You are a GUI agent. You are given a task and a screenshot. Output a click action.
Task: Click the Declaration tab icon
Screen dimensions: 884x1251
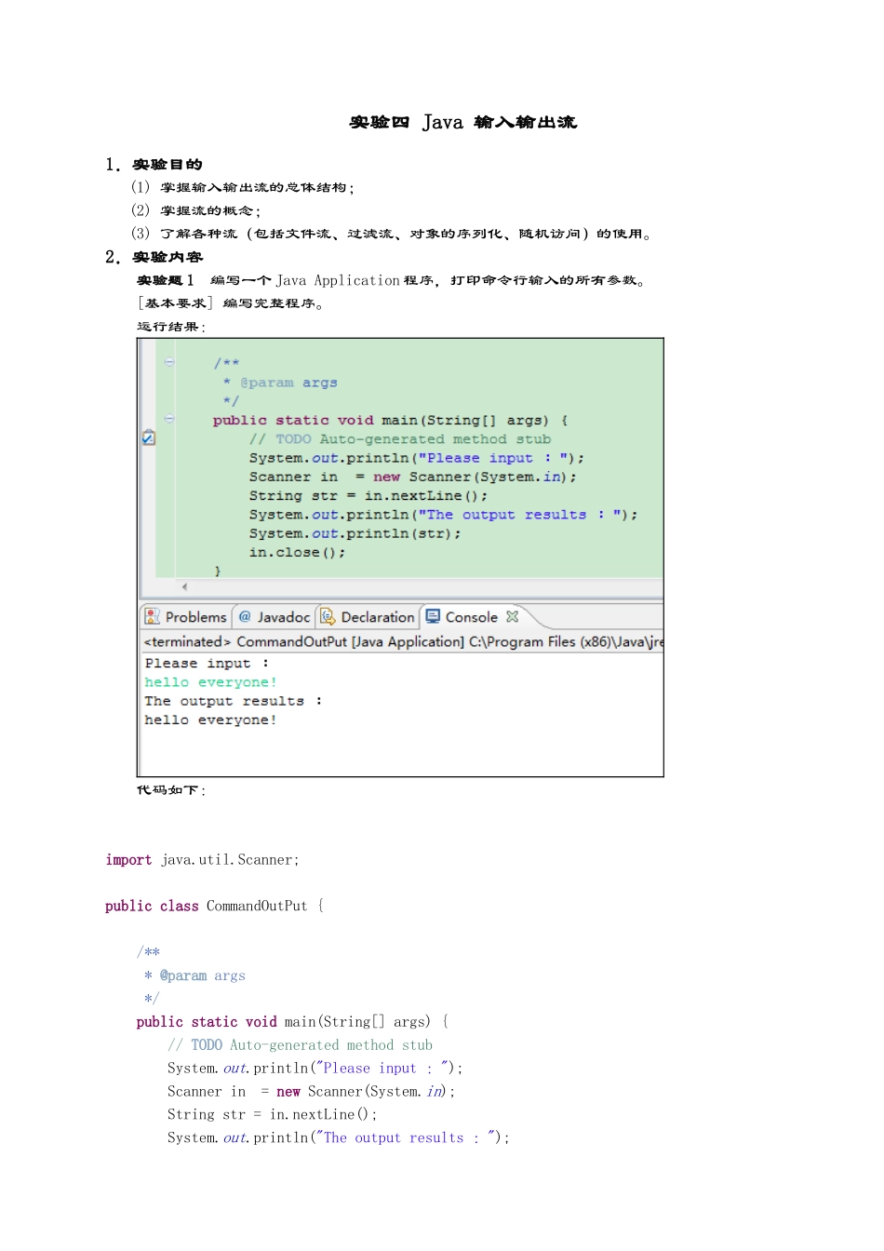[328, 616]
